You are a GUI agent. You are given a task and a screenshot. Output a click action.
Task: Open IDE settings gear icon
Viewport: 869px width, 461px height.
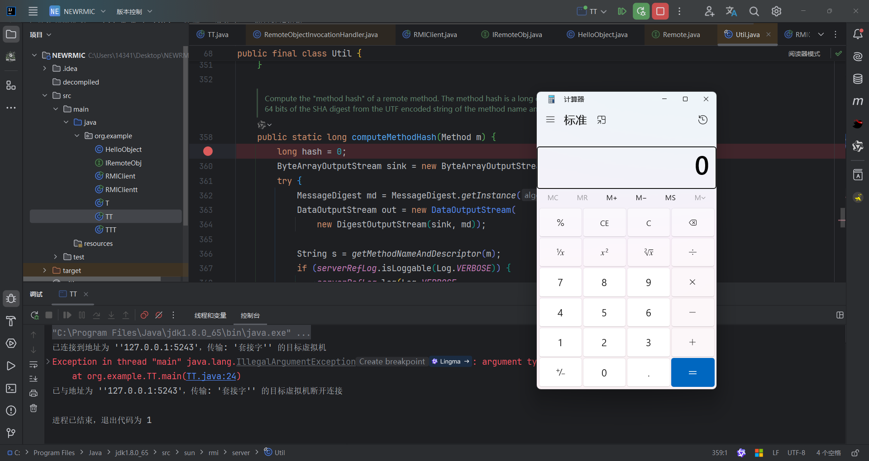tap(776, 11)
